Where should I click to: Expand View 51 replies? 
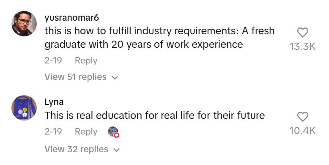tap(82, 77)
